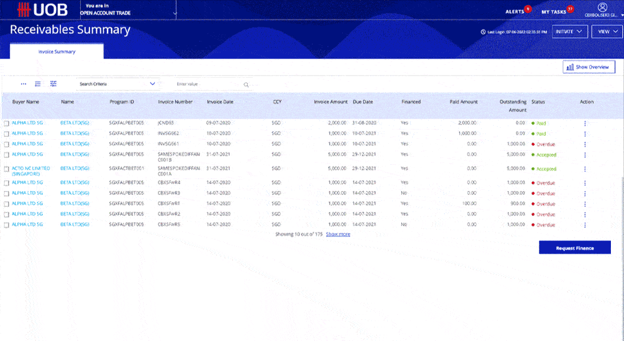Open action menu for ACTO NC LIMITED row
Viewport: 624px width, 341px height.
585,169
